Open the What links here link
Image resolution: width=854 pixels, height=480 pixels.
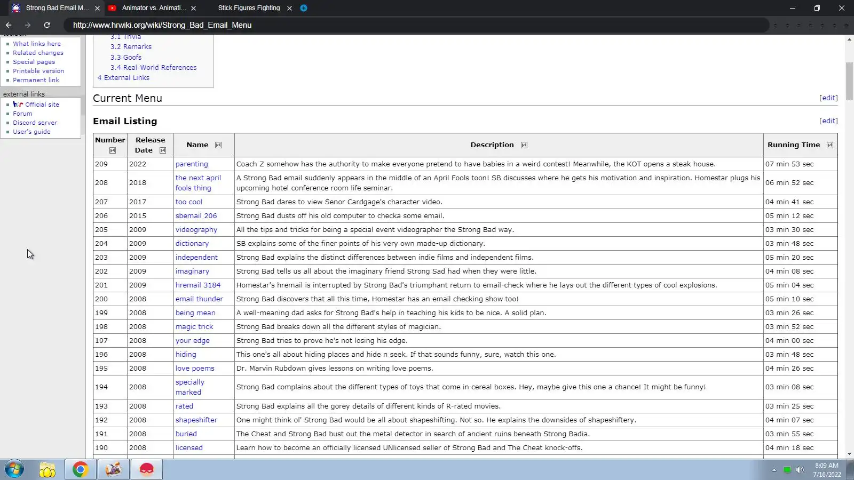[37, 44]
